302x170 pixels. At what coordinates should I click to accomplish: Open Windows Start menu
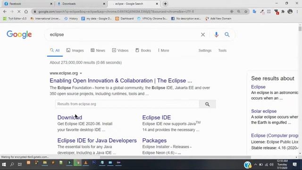pyautogui.click(x=4, y=164)
